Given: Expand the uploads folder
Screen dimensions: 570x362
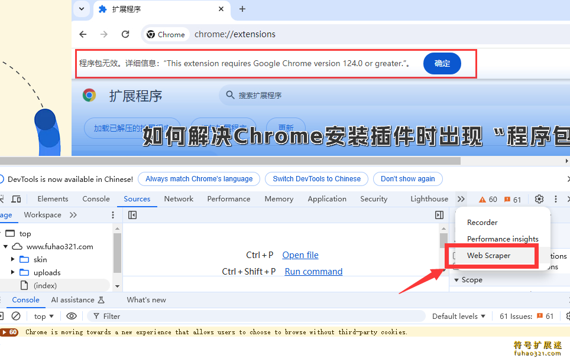Looking at the screenshot, I should (13, 272).
